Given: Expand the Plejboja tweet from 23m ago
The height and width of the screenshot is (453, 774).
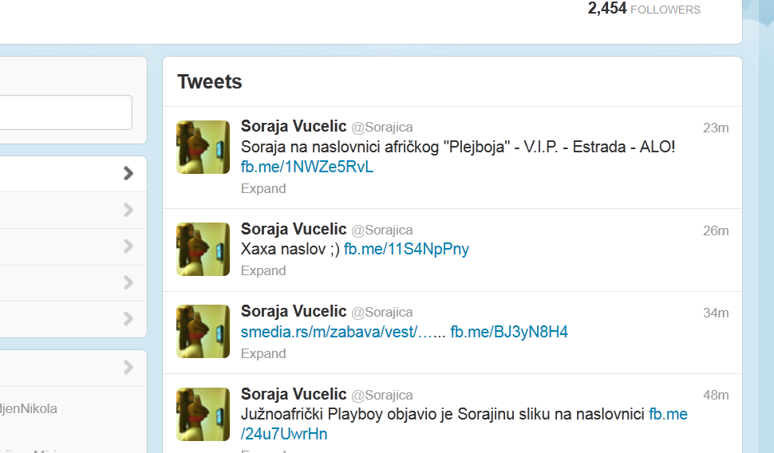Looking at the screenshot, I should point(263,188).
